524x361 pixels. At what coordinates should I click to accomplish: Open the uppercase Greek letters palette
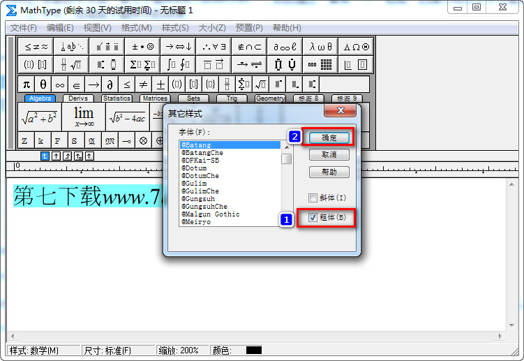[x=356, y=47]
